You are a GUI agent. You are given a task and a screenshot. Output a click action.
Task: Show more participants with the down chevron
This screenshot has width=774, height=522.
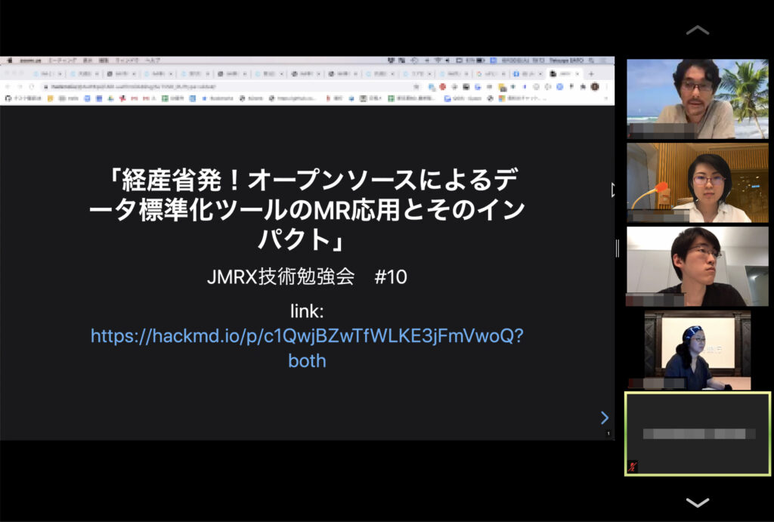pyautogui.click(x=698, y=502)
